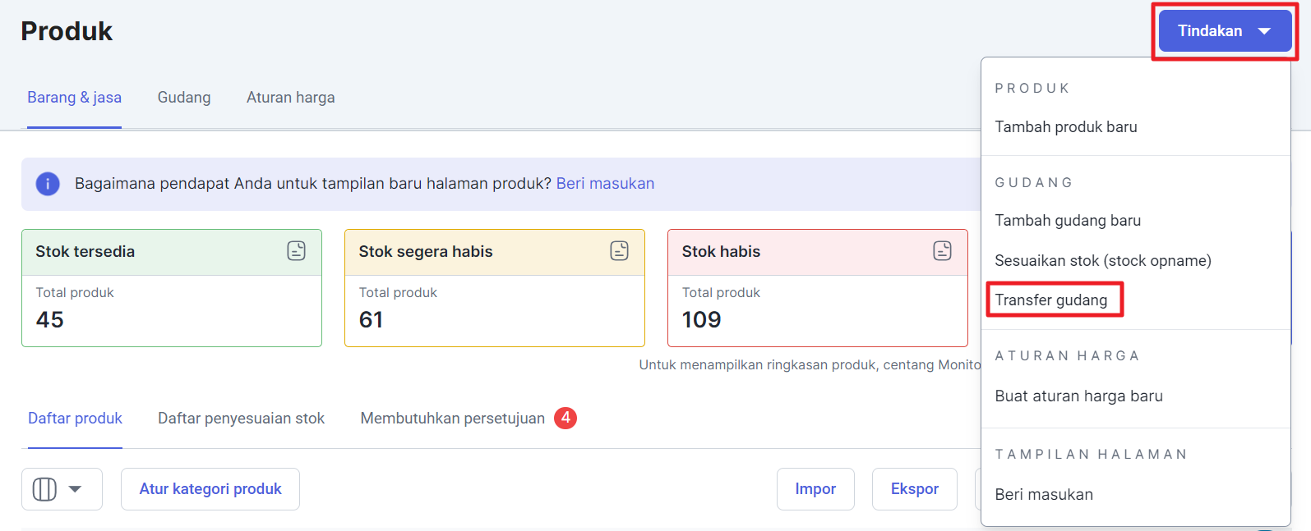Click the TAMPILAN HALAMAN section header
Image resolution: width=1311 pixels, height=531 pixels.
click(1091, 455)
